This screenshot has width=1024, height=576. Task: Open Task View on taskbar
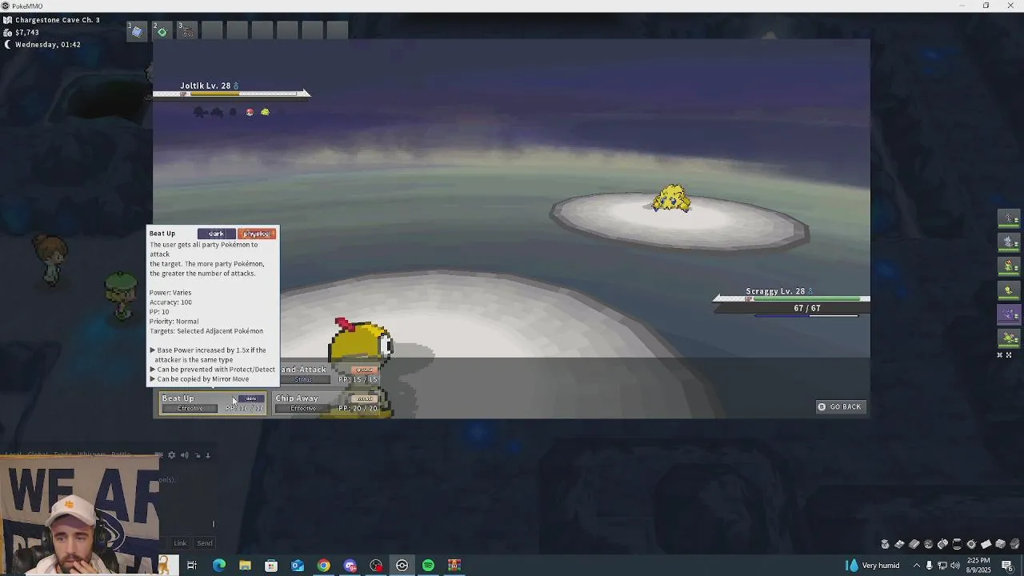(x=192, y=566)
